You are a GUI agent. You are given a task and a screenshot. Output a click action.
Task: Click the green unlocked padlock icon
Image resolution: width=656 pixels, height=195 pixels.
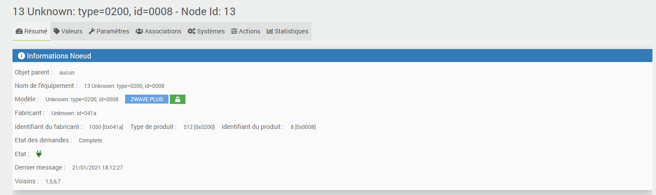click(x=177, y=99)
